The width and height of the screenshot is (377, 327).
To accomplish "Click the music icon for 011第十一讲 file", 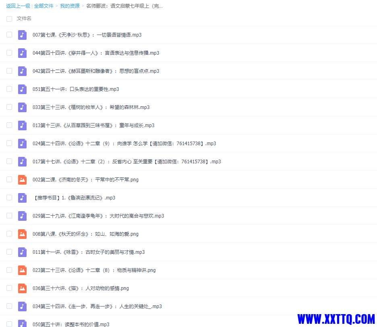I will pyautogui.click(x=23, y=252).
